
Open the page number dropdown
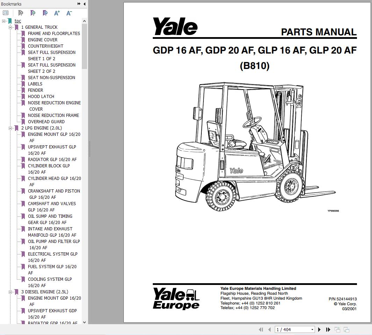pos(312,329)
